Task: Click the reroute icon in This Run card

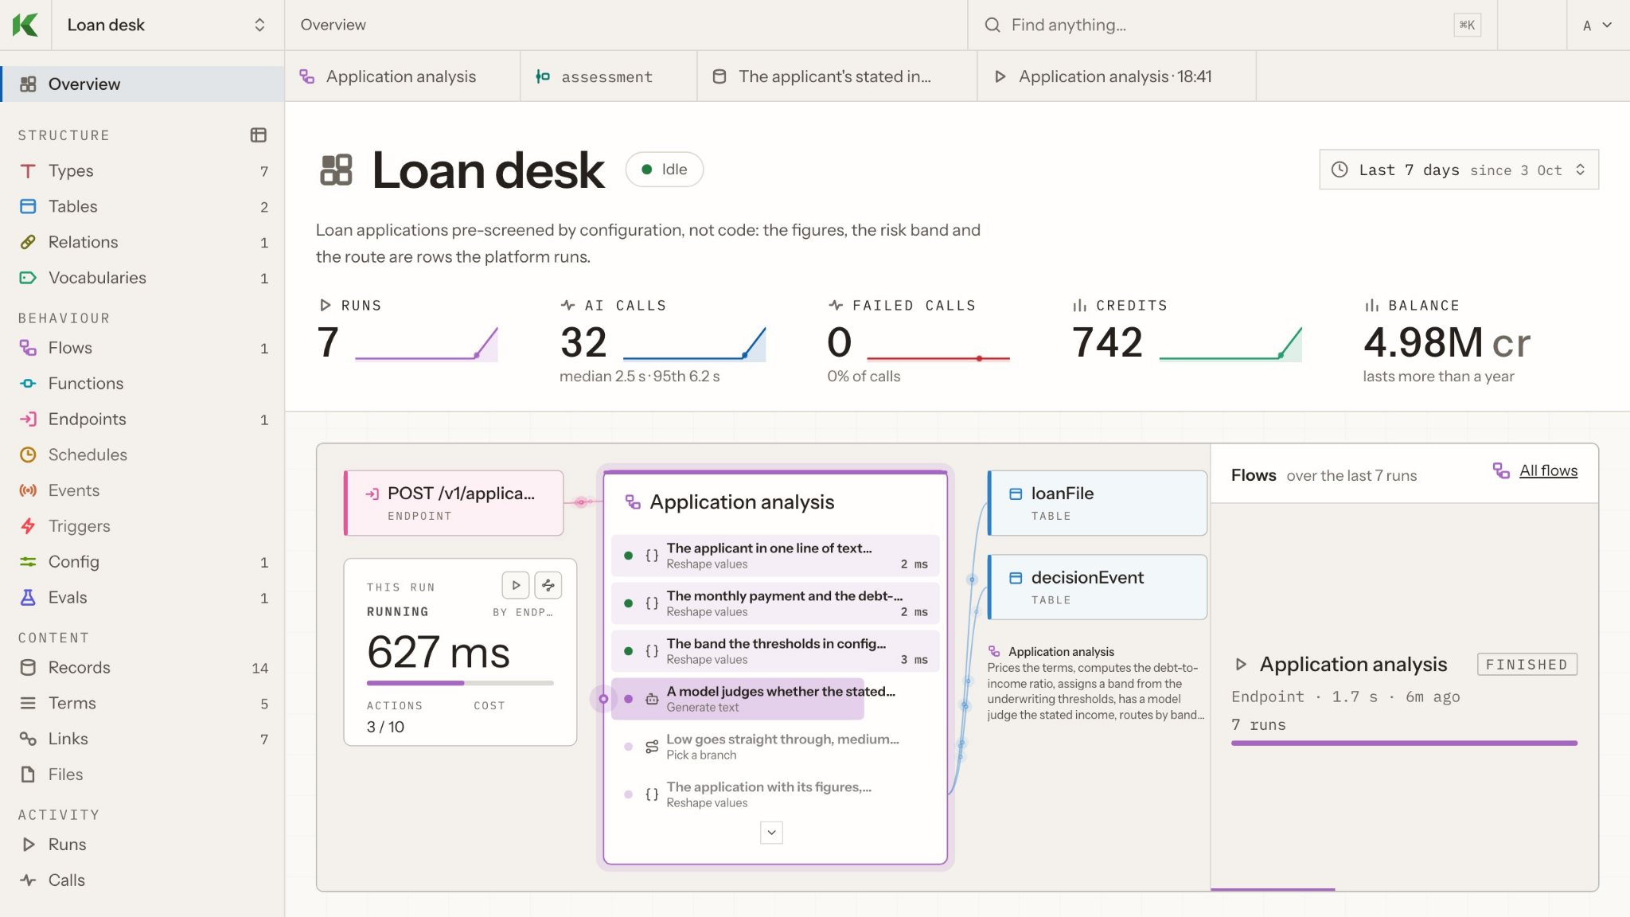Action: point(548,585)
